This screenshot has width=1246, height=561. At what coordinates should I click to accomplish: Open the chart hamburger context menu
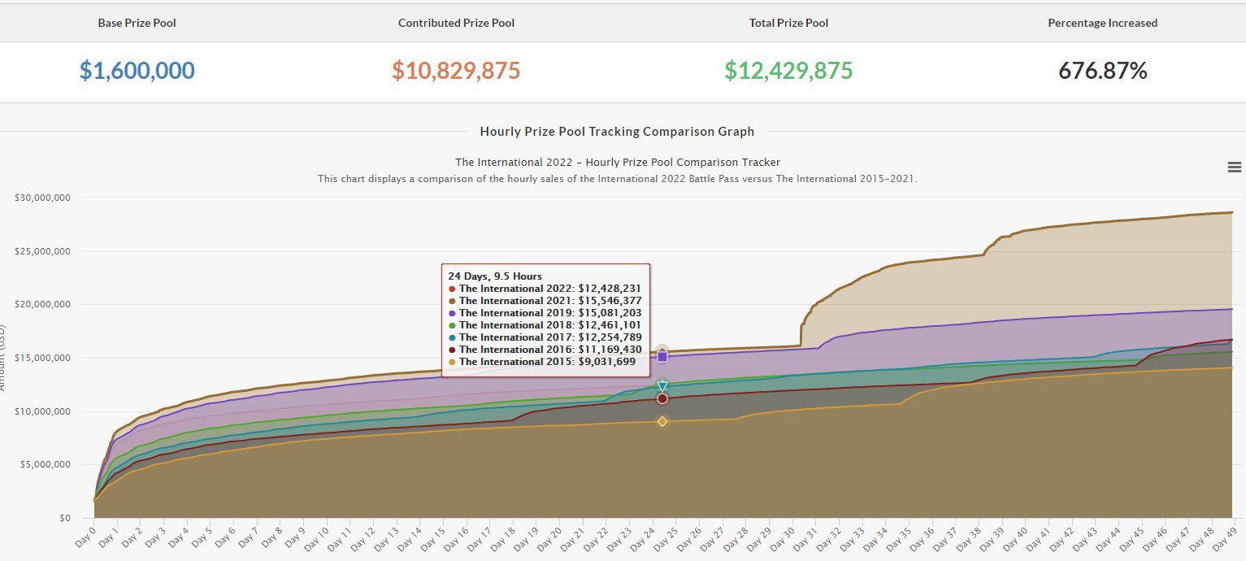tap(1234, 167)
